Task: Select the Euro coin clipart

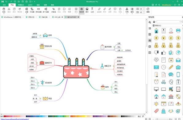Action: click(x=156, y=38)
